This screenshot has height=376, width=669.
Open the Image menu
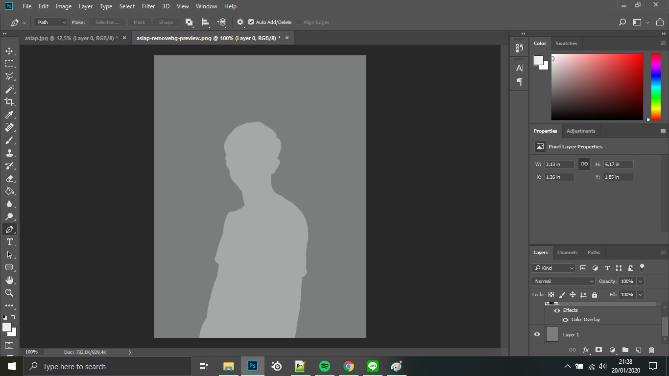64,6
